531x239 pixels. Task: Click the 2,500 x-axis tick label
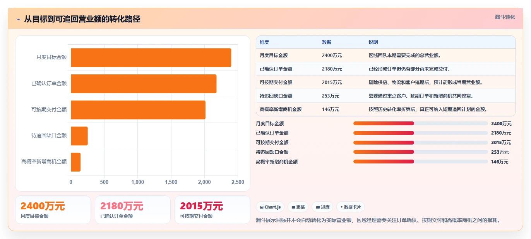pyautogui.click(x=238, y=182)
